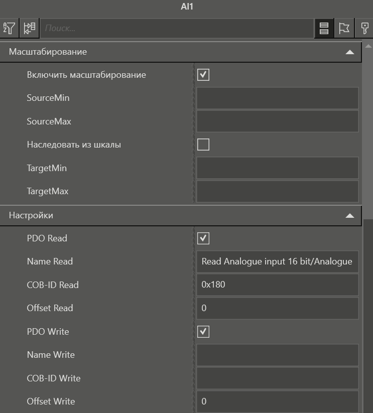Switch to list view icon
Viewport: 373px width, 413px height.
(x=324, y=28)
